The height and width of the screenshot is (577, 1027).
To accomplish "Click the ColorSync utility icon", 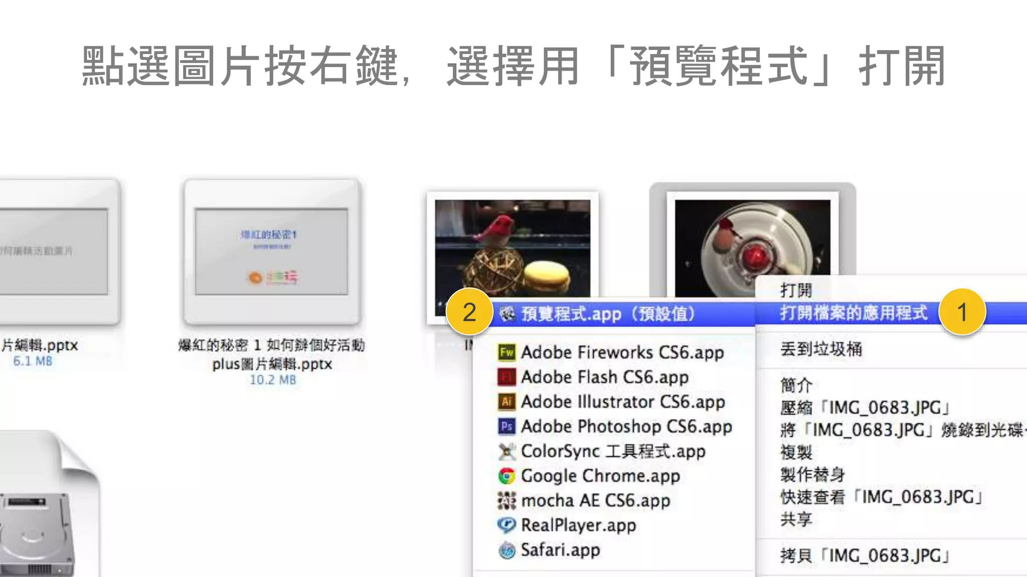I will [506, 451].
